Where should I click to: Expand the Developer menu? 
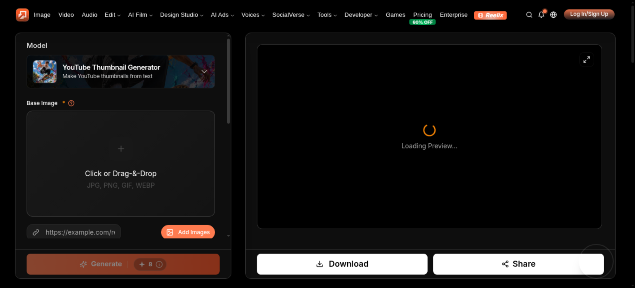[361, 15]
